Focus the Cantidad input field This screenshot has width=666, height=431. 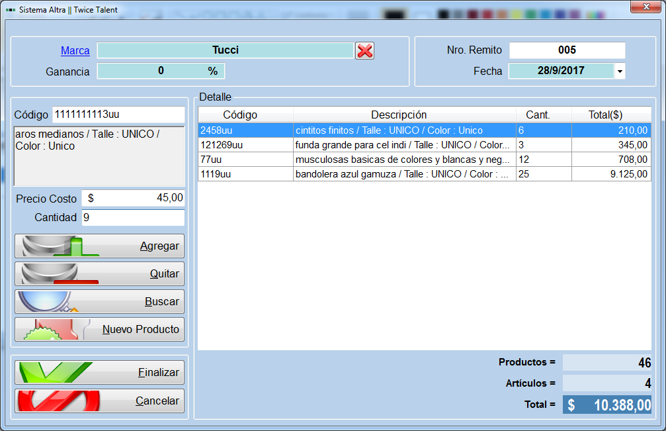pyautogui.click(x=133, y=218)
